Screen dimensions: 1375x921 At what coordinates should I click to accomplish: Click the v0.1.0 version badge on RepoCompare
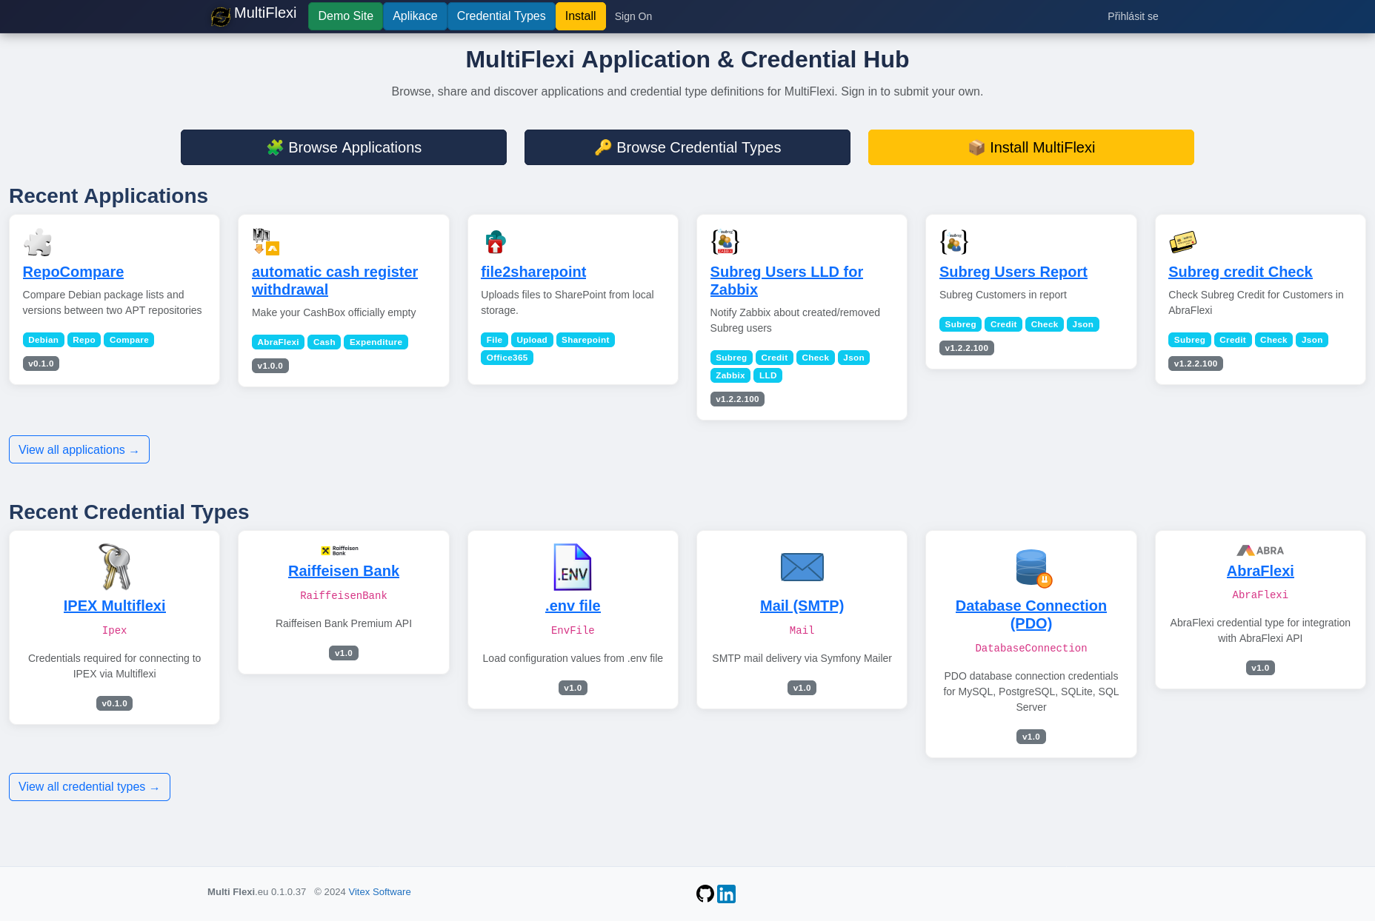click(x=41, y=364)
